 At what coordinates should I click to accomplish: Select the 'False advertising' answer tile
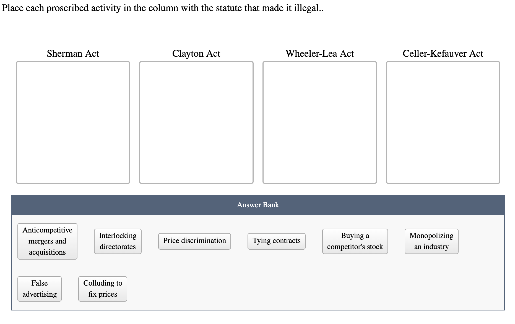[x=39, y=289]
